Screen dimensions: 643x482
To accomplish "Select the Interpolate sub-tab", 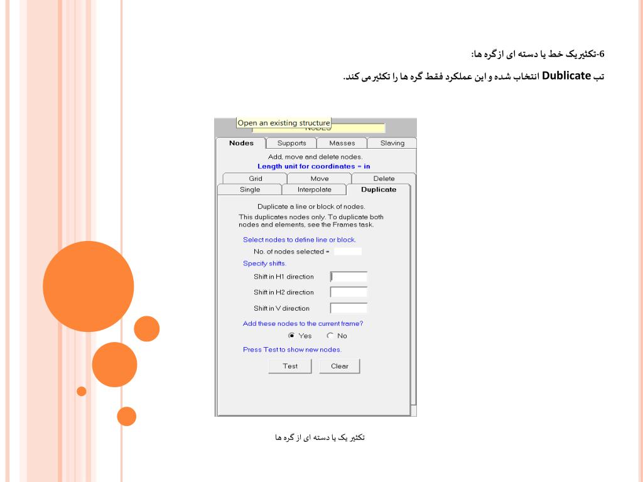I will pos(314,190).
